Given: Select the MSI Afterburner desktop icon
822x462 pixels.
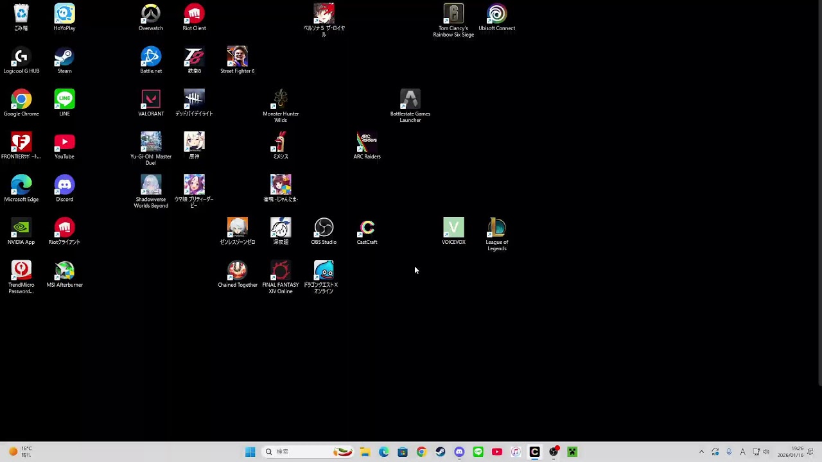Looking at the screenshot, I should click(x=64, y=275).
